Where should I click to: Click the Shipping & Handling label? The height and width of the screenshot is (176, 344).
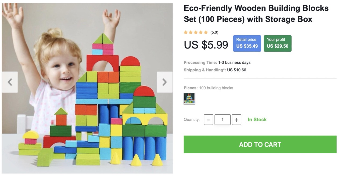(205, 70)
